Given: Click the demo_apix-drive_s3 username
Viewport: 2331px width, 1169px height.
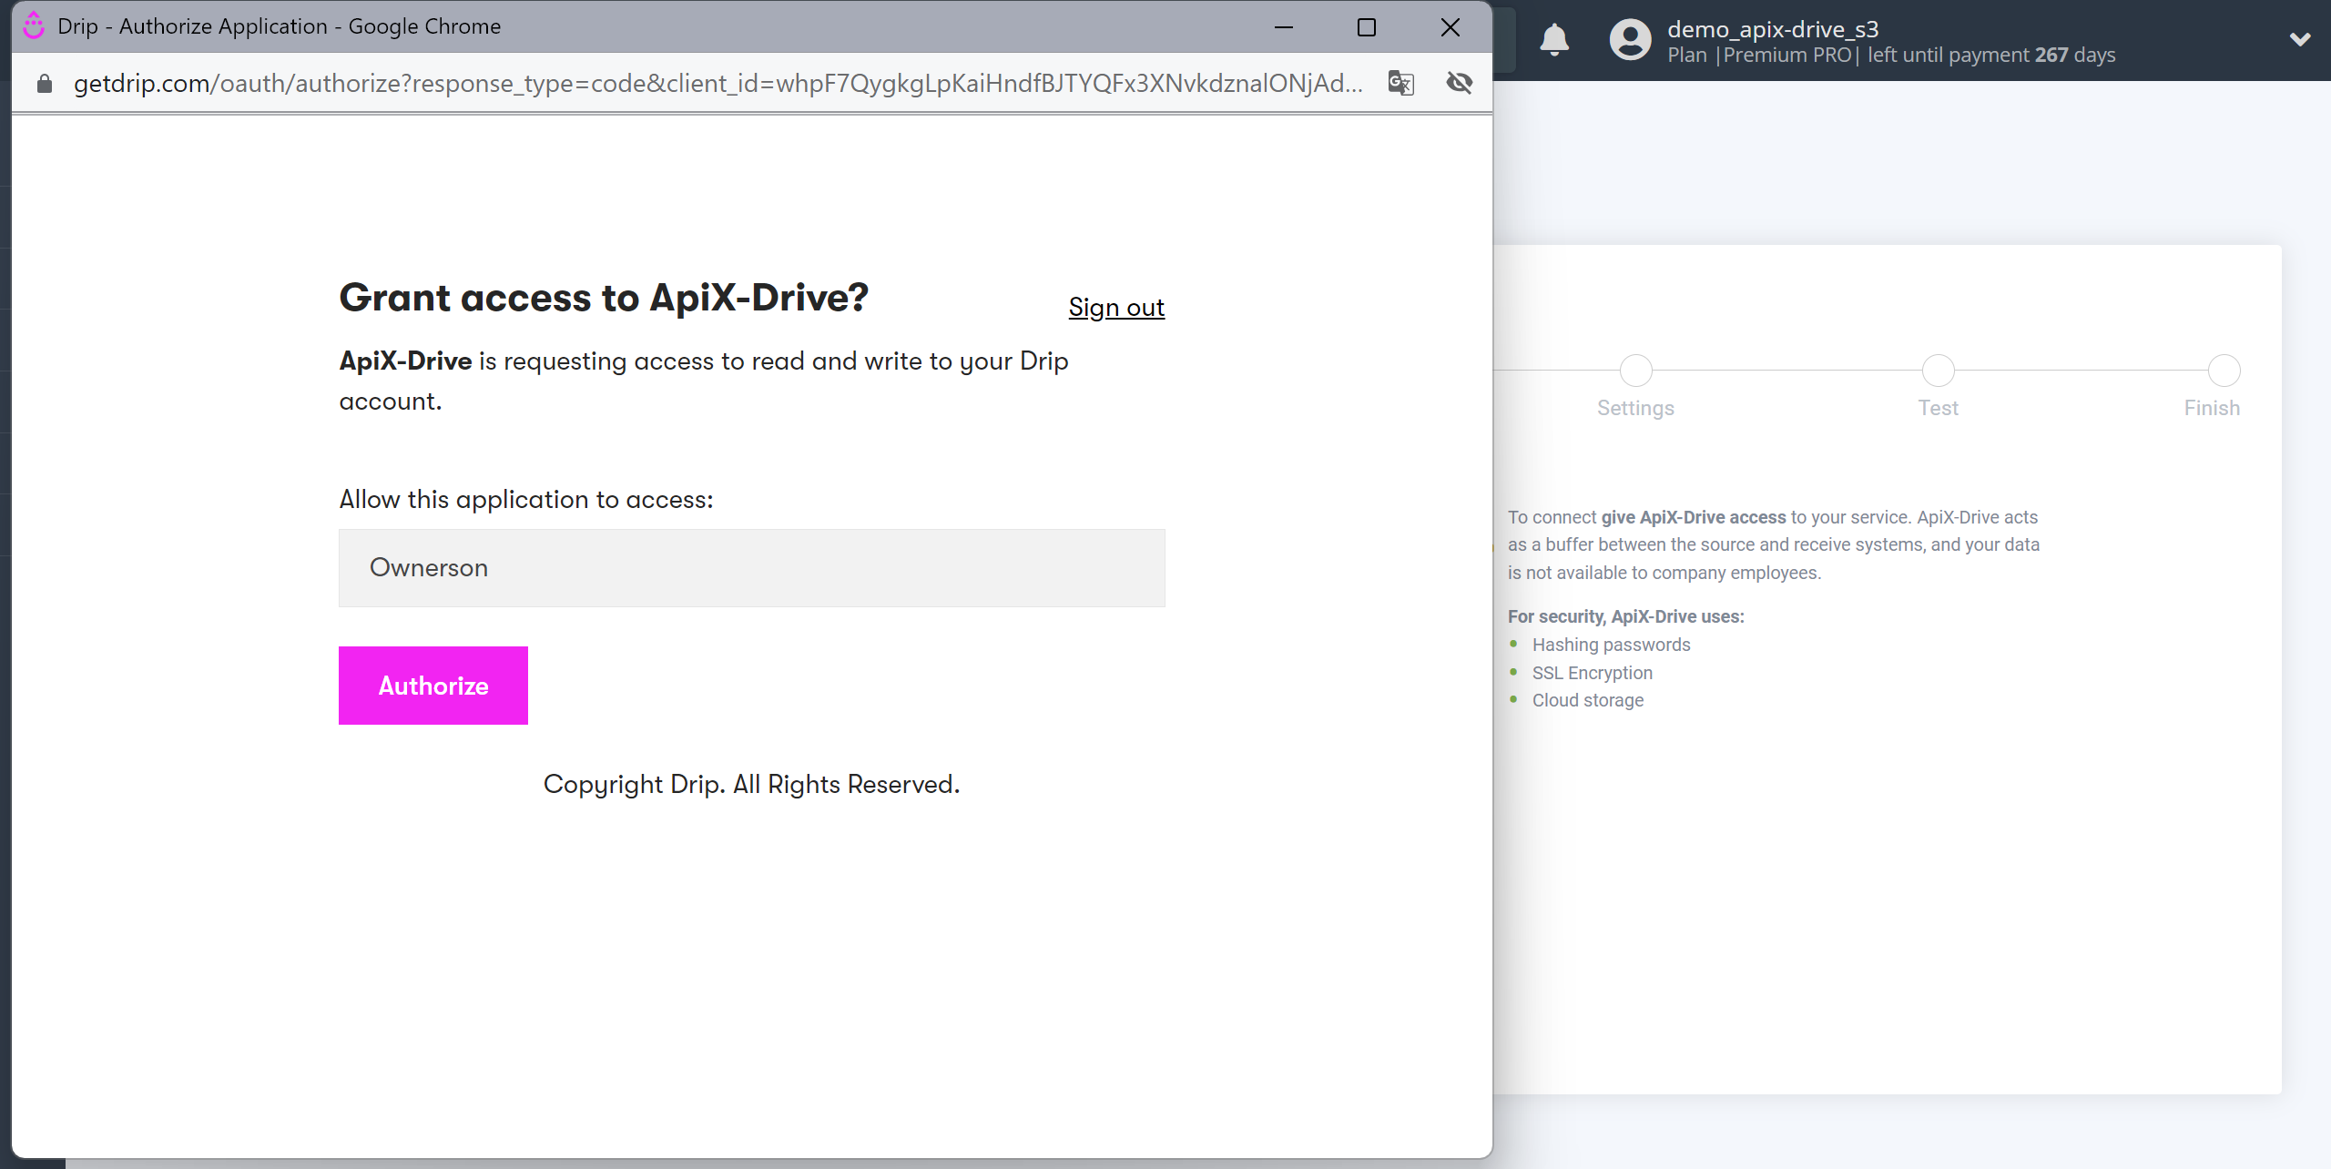Looking at the screenshot, I should [1773, 29].
